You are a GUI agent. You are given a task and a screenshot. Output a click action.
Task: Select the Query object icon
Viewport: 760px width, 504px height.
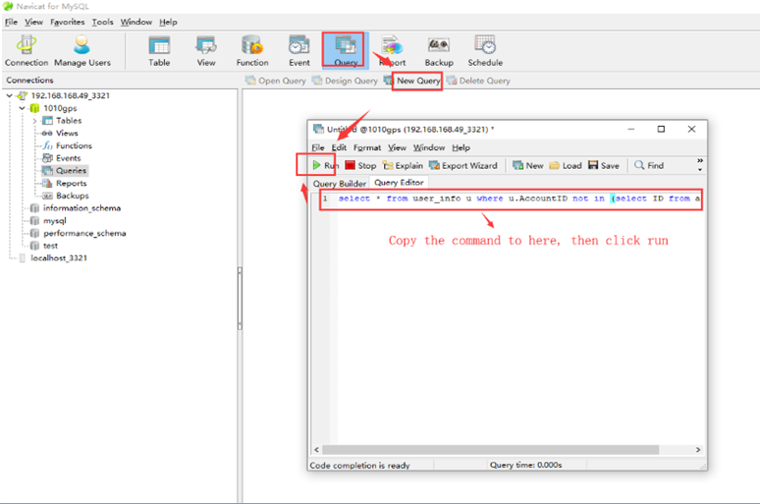[x=345, y=50]
